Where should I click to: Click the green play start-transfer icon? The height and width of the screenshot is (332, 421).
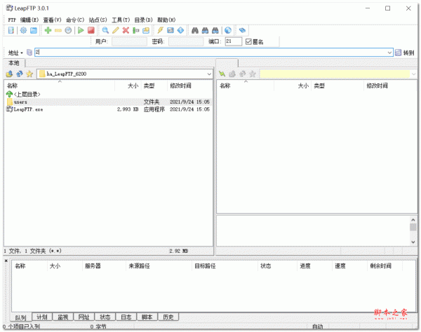point(81,30)
